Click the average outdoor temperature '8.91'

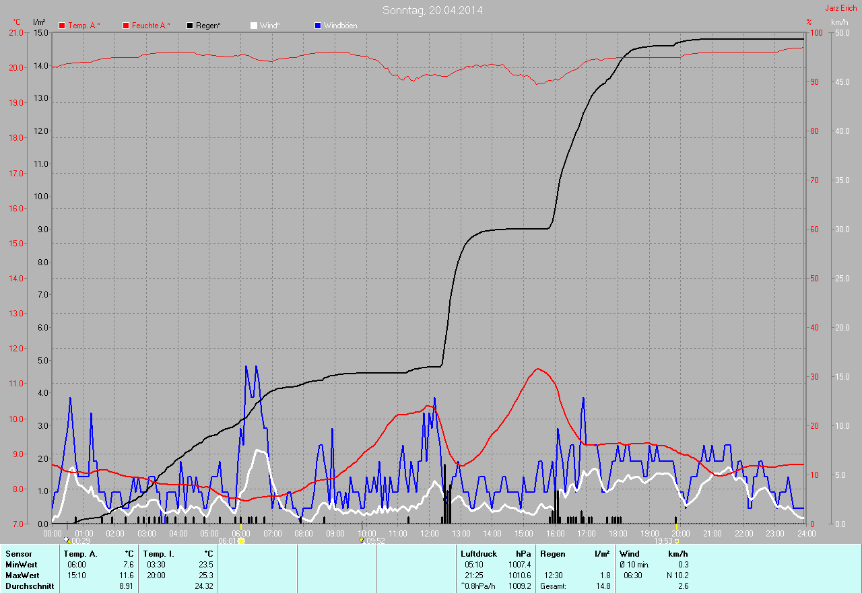(x=125, y=586)
